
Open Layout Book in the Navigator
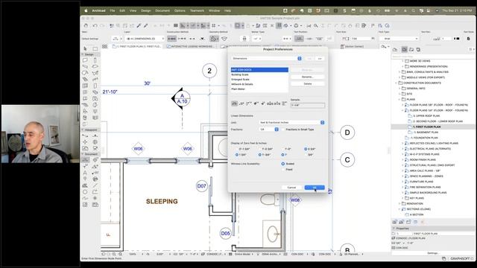(x=411, y=50)
